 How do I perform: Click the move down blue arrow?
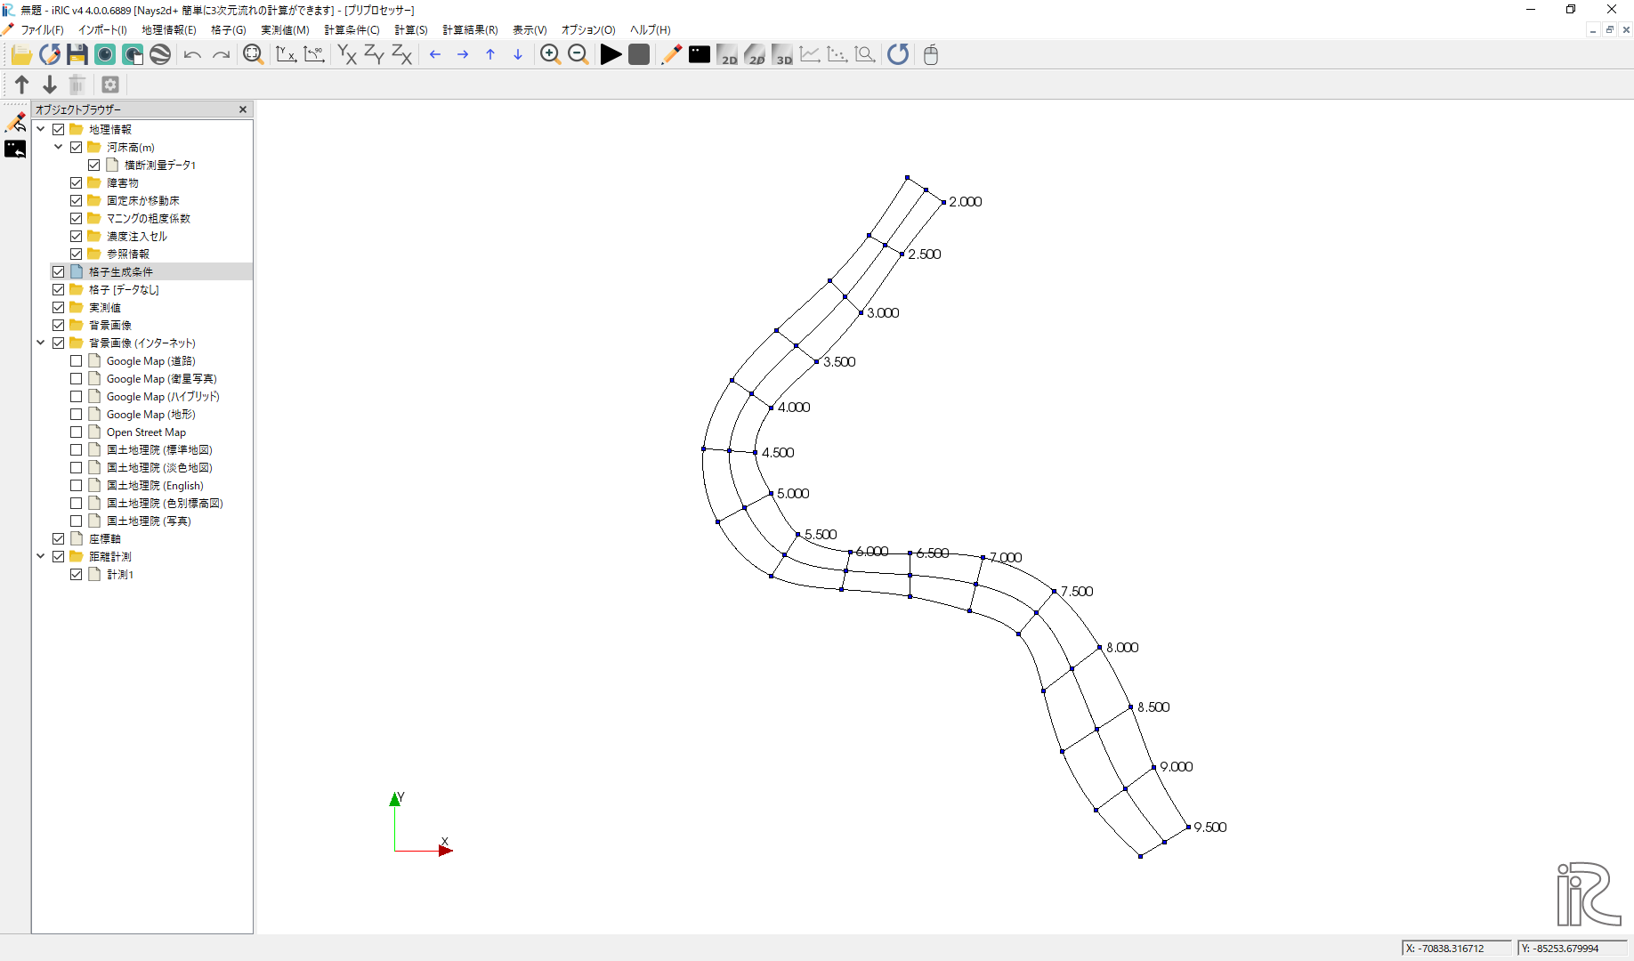[518, 55]
